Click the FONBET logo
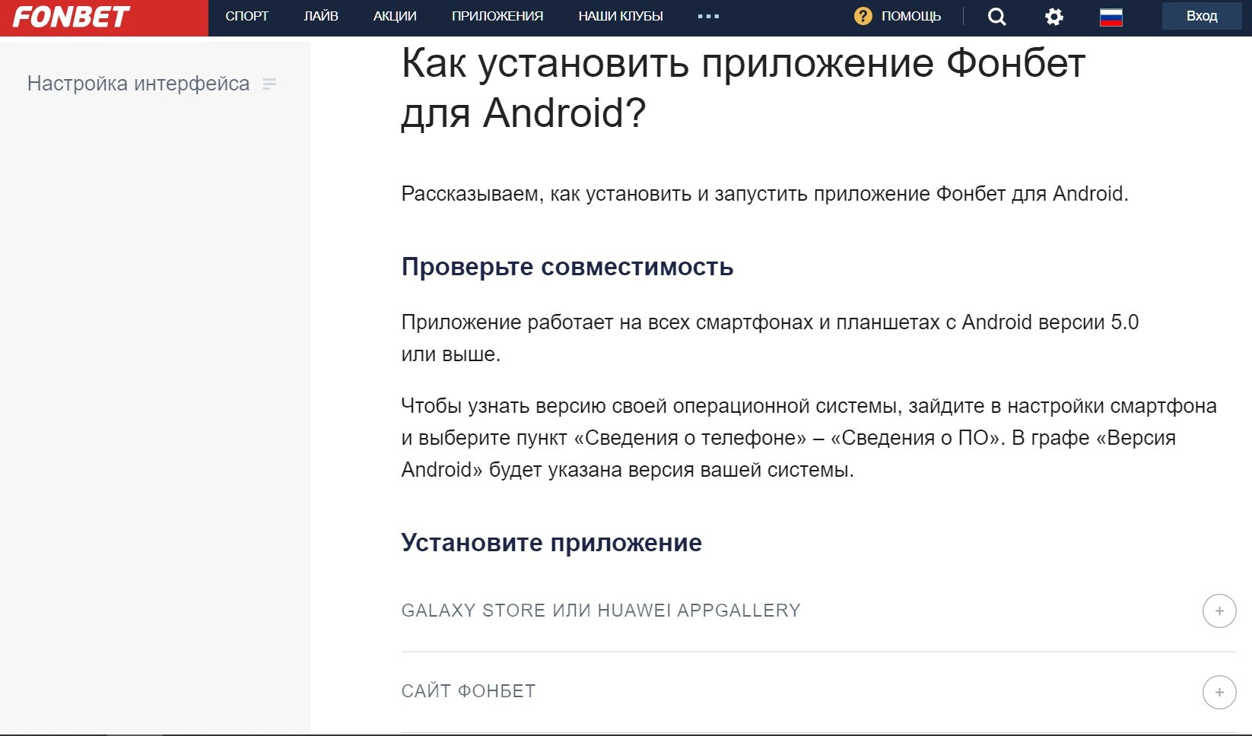The width and height of the screenshot is (1252, 736). [71, 17]
